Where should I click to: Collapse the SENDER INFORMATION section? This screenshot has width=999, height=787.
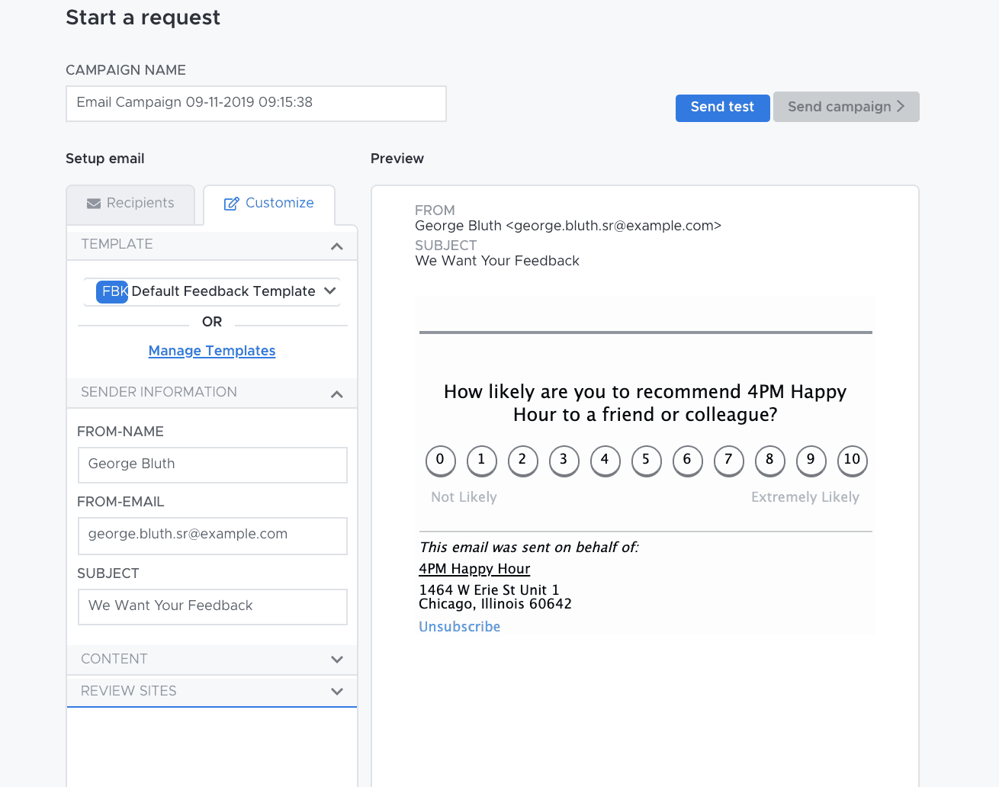coord(336,394)
